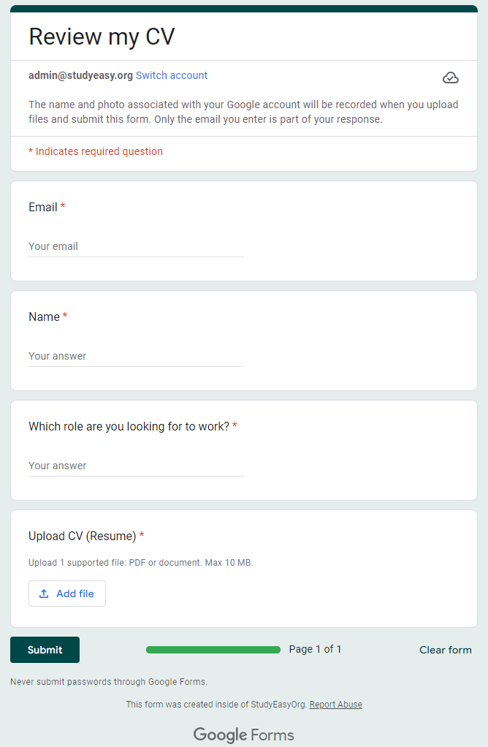The width and height of the screenshot is (488, 747).
Task: Click the upload arrow icon beside Add file
Action: [x=44, y=594]
